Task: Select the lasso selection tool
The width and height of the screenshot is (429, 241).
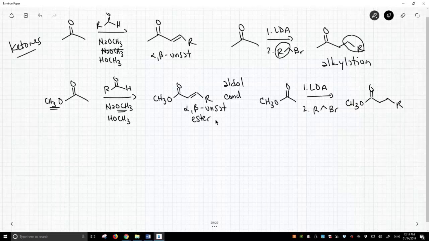Action: [x=417, y=15]
